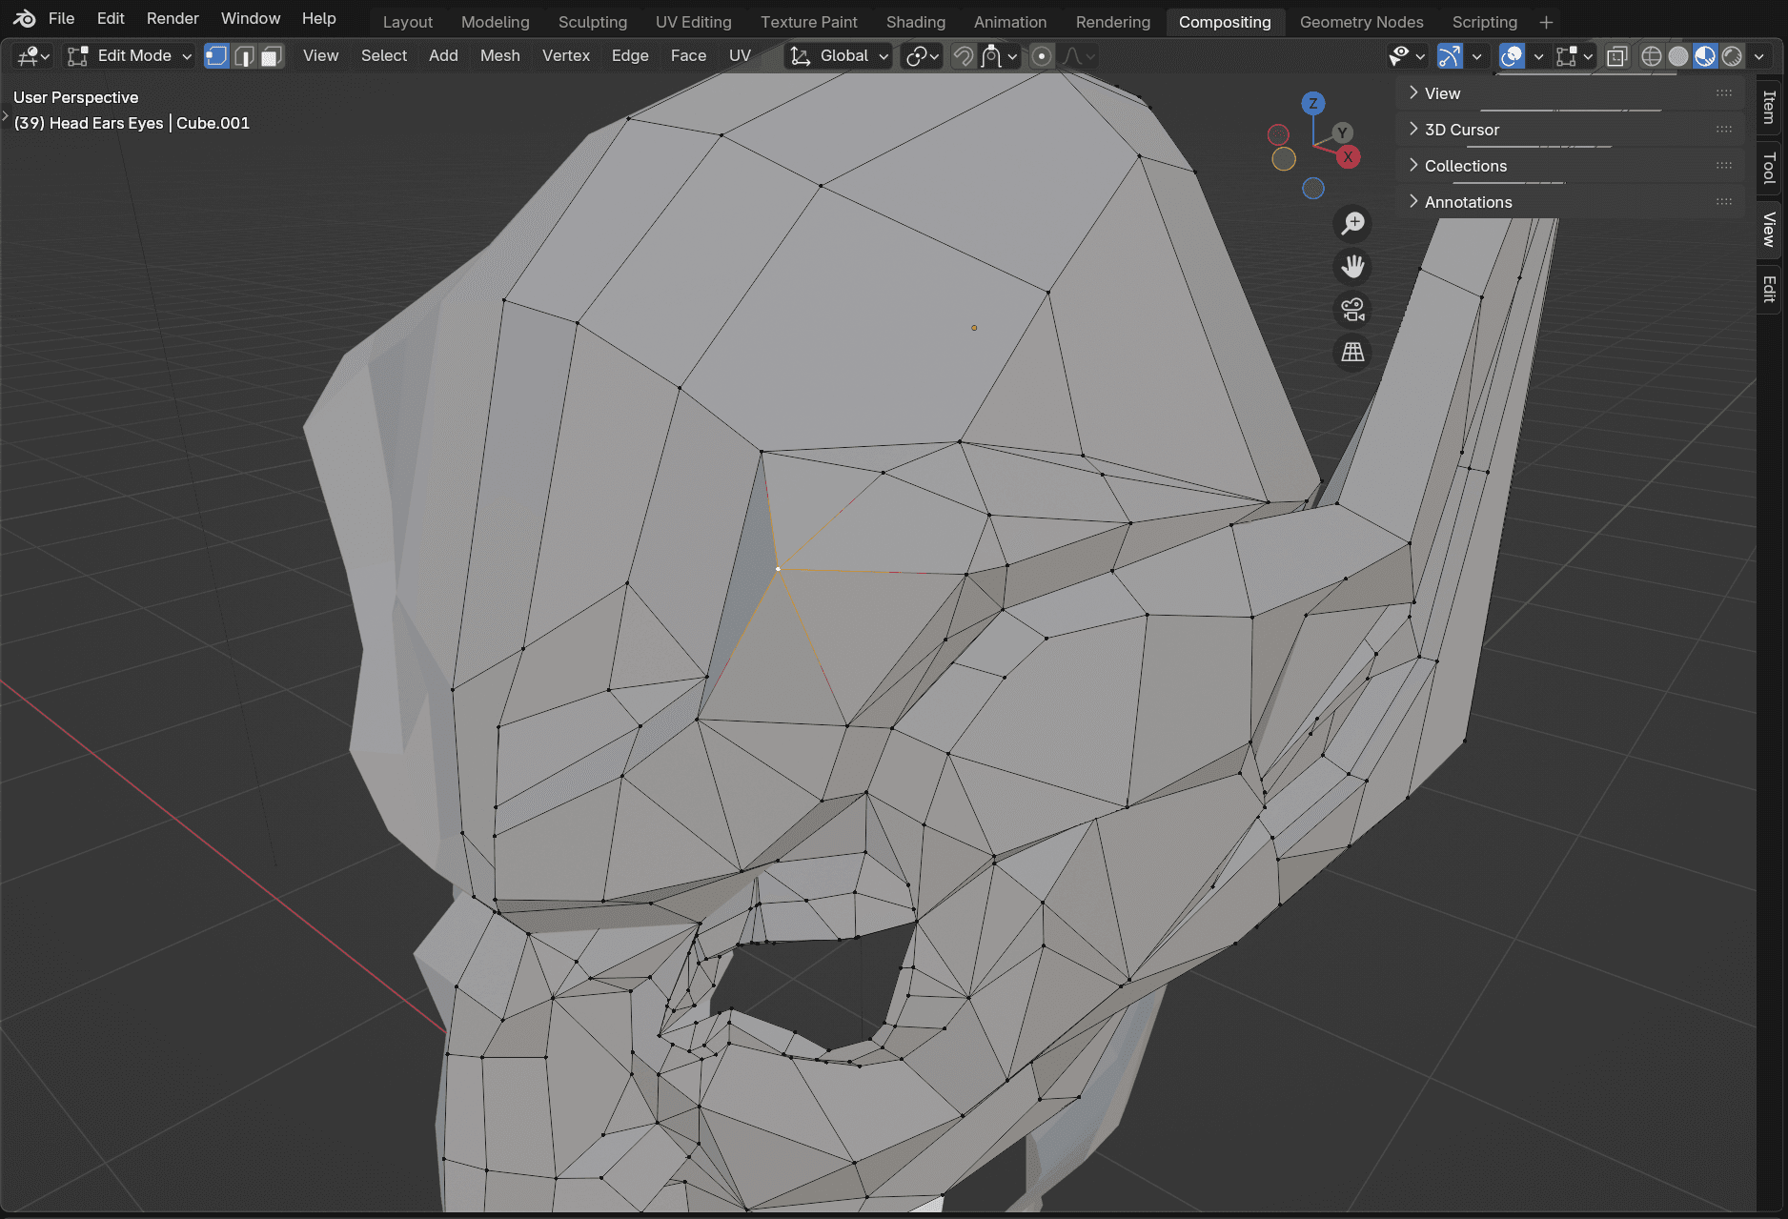This screenshot has height=1219, width=1788.
Task: Click the plus button to add workspace
Action: pyautogui.click(x=1545, y=21)
